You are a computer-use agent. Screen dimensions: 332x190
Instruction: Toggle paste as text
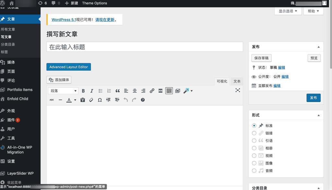pyautogui.click(x=83, y=100)
